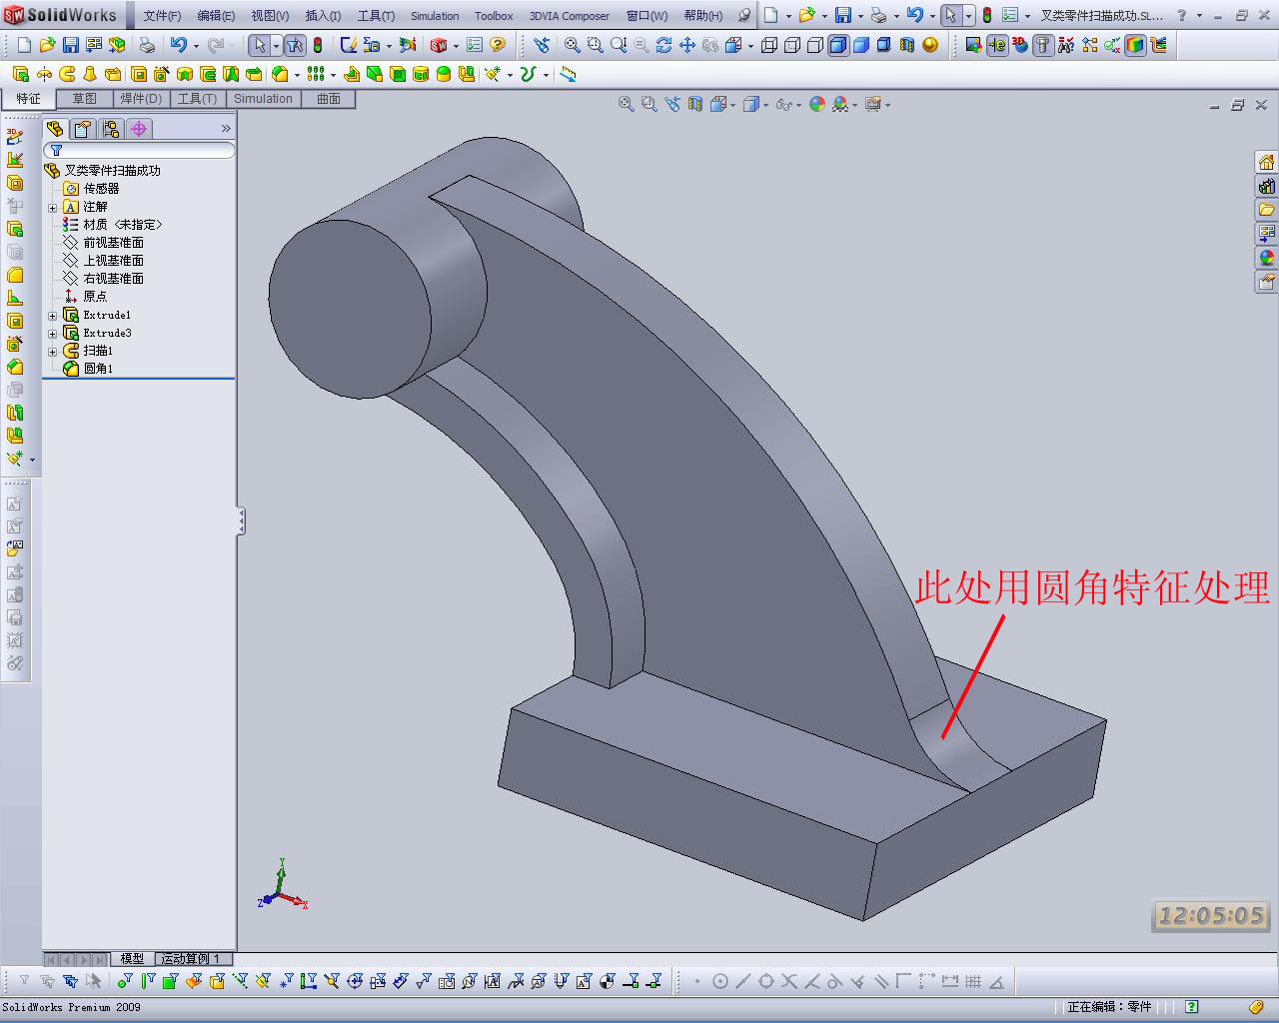Click the Fillet icon in Features toolbar
1279x1023 pixels.
280,74
